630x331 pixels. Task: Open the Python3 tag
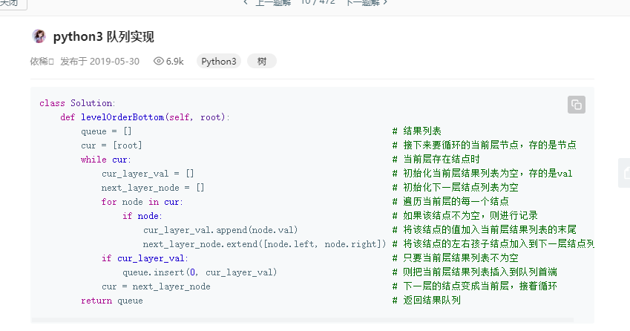(x=219, y=62)
